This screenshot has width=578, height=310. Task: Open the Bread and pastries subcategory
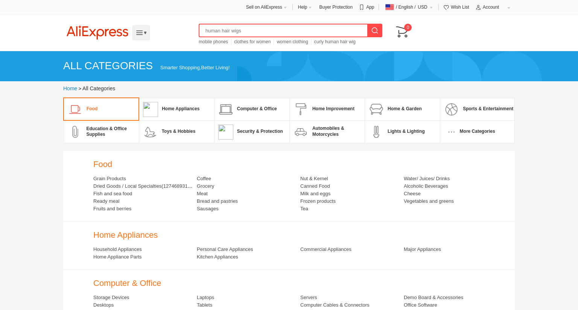(x=217, y=201)
